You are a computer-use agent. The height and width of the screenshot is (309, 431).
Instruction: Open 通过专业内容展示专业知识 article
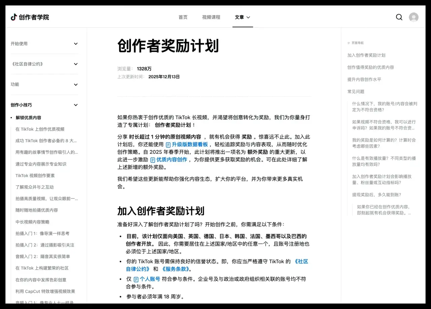tap(41, 164)
